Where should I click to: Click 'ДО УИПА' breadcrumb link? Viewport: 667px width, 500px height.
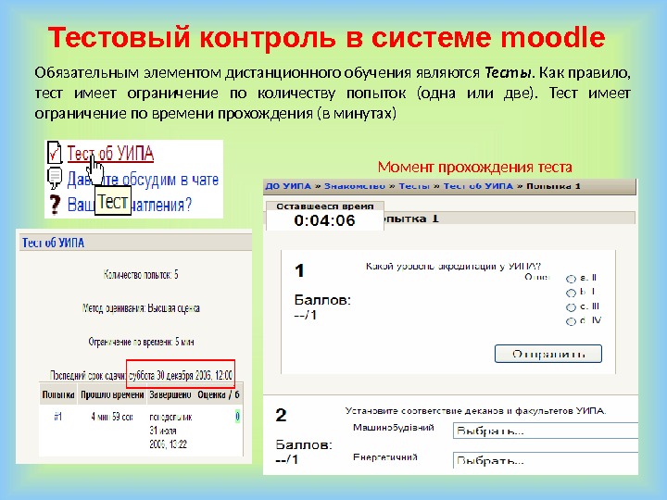[288, 186]
